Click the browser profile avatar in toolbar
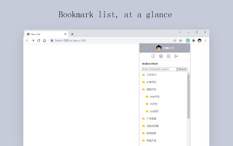233x146 pixels. [x=200, y=41]
